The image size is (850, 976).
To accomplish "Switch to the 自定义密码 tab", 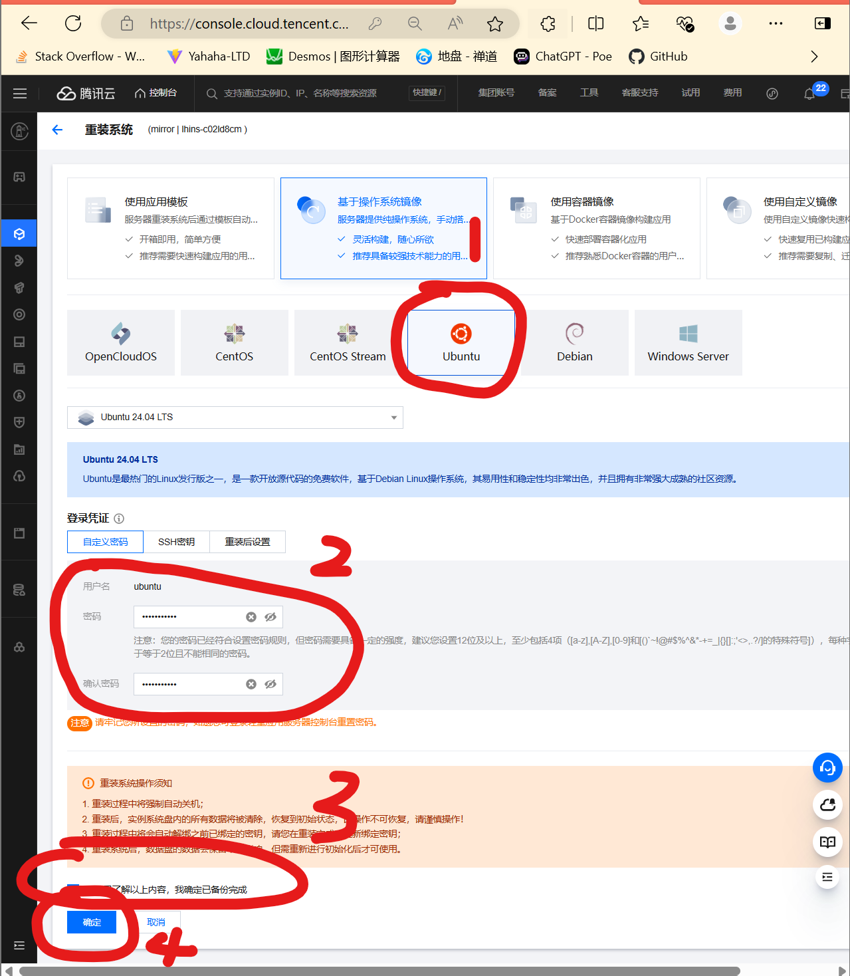I will coord(105,542).
